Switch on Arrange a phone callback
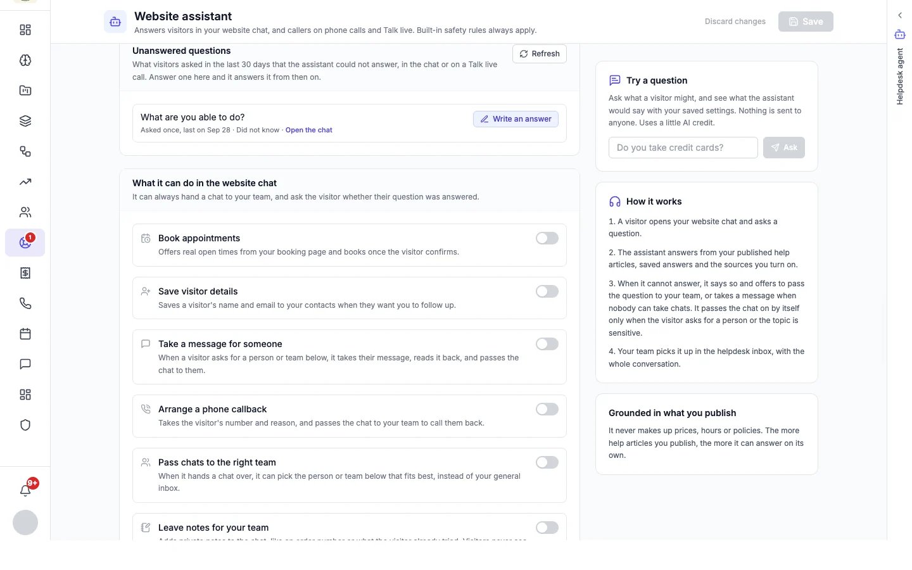The width and height of the screenshot is (912, 570). pyautogui.click(x=547, y=409)
